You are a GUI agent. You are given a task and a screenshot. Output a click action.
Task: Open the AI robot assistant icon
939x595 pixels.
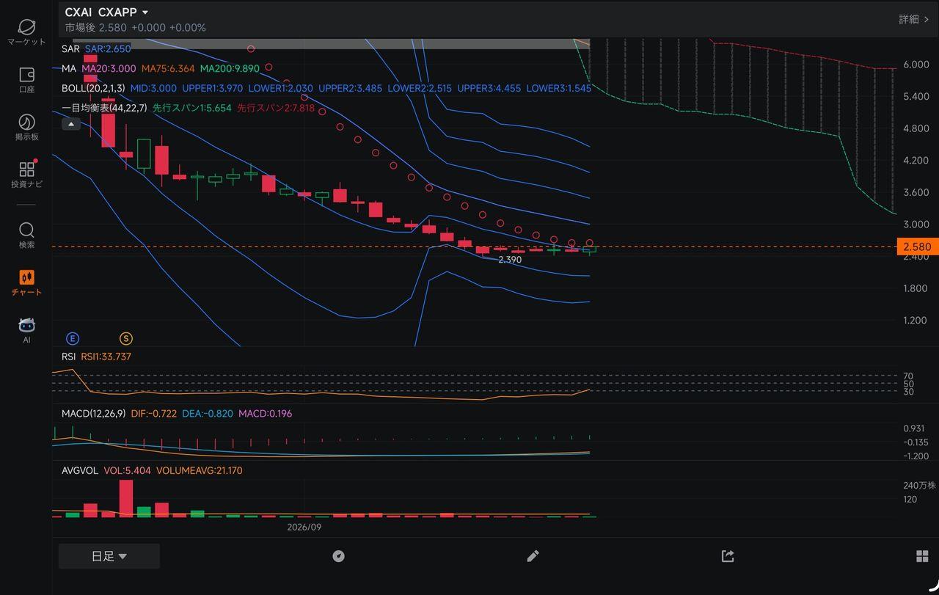pyautogui.click(x=26, y=325)
